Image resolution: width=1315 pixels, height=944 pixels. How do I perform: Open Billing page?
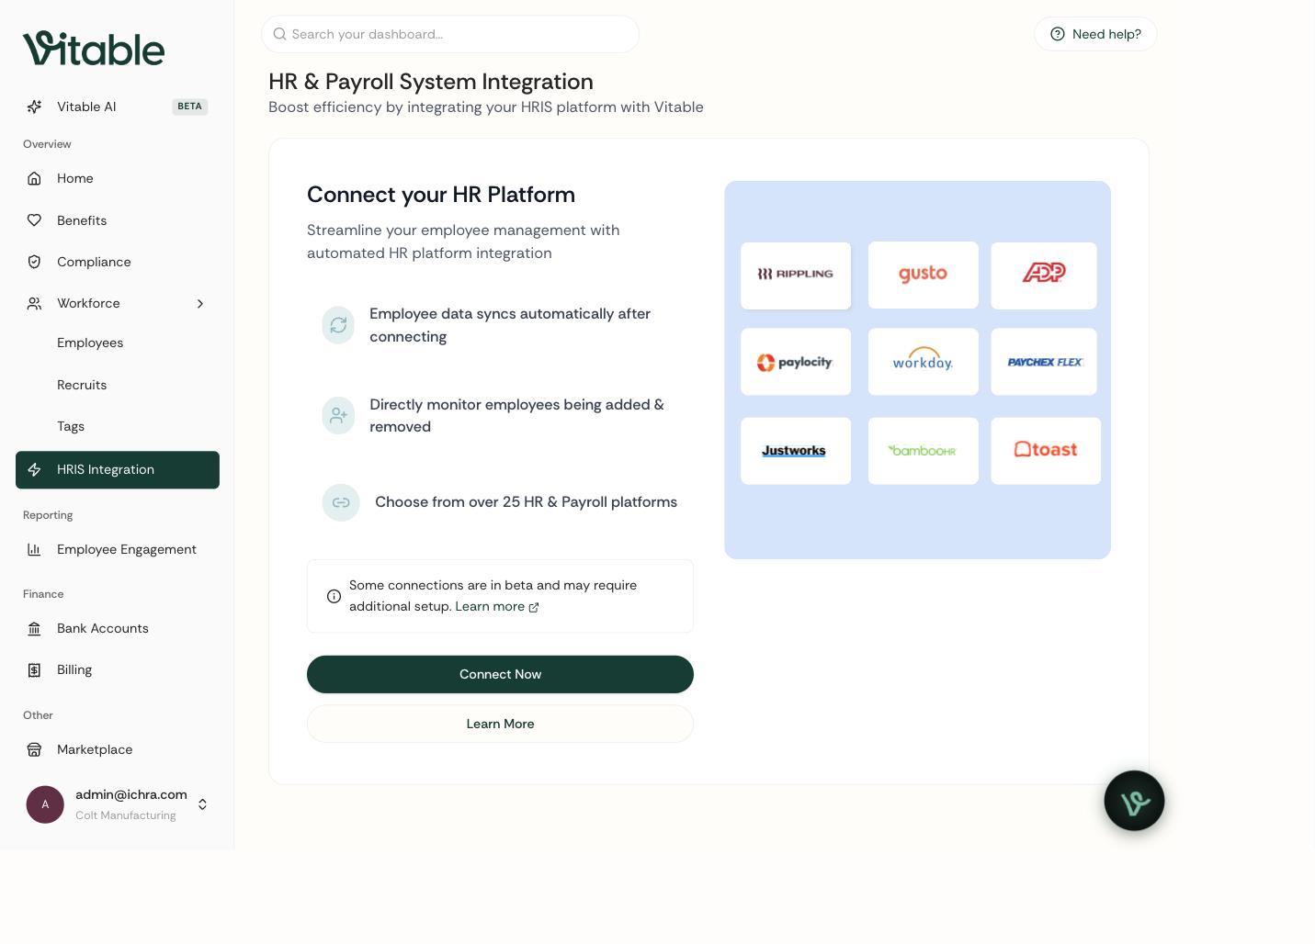[x=118, y=670]
